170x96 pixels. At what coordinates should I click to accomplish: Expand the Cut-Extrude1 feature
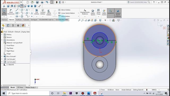tap(2, 59)
